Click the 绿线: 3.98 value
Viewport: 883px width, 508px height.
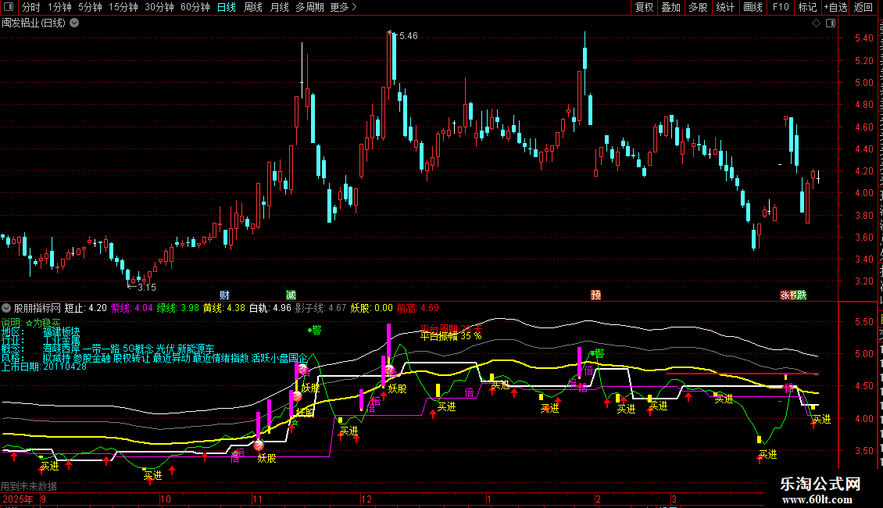(178, 308)
